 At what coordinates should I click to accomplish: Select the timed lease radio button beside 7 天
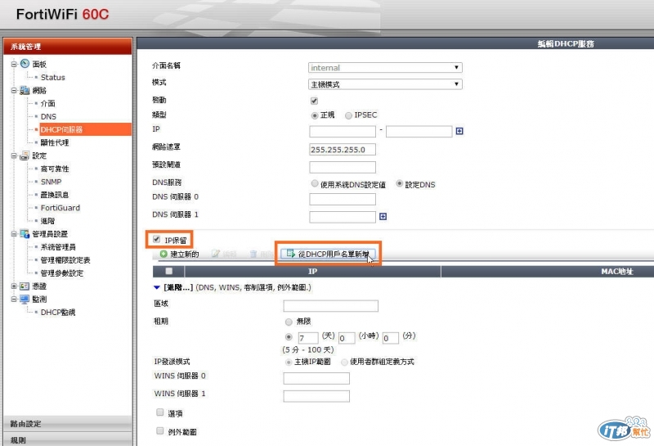point(289,336)
